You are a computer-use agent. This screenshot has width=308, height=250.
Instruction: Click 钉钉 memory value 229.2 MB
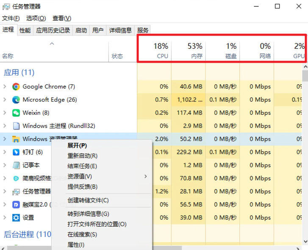pyautogui.click(x=189, y=152)
